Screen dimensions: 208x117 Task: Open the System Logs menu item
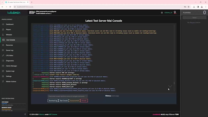[10, 71]
